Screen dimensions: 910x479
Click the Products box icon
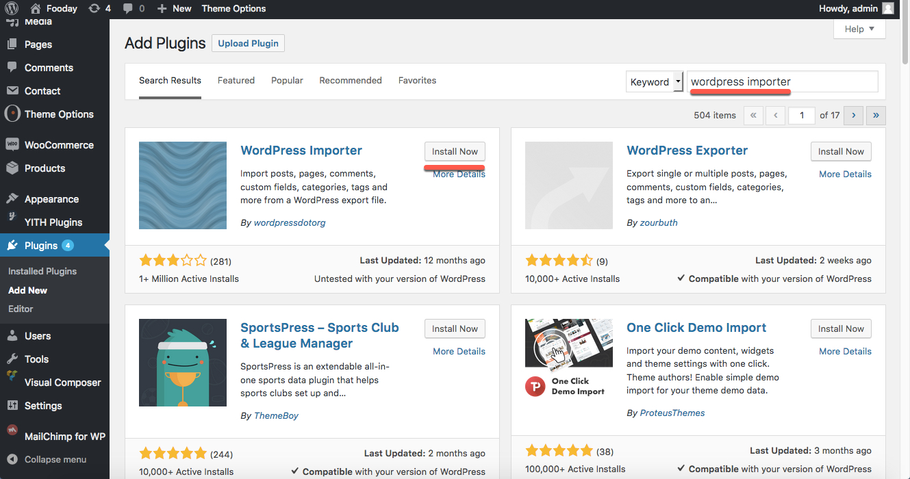pyautogui.click(x=12, y=168)
